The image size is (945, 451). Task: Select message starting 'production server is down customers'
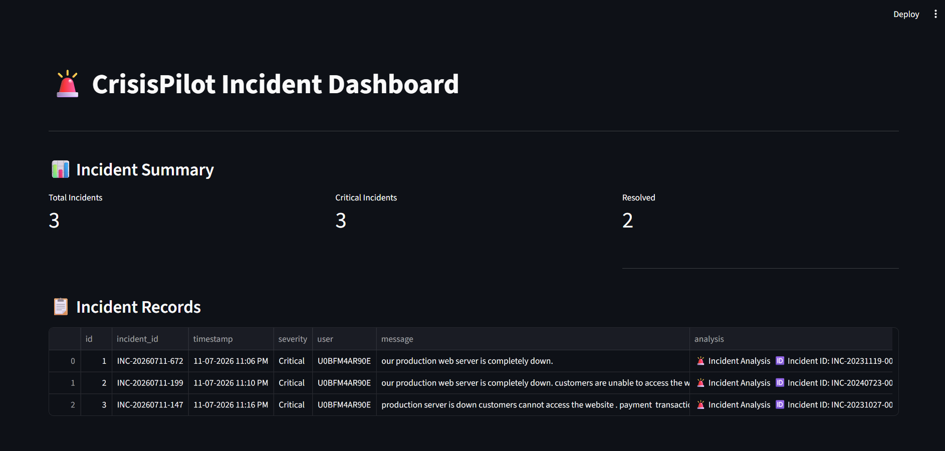533,405
